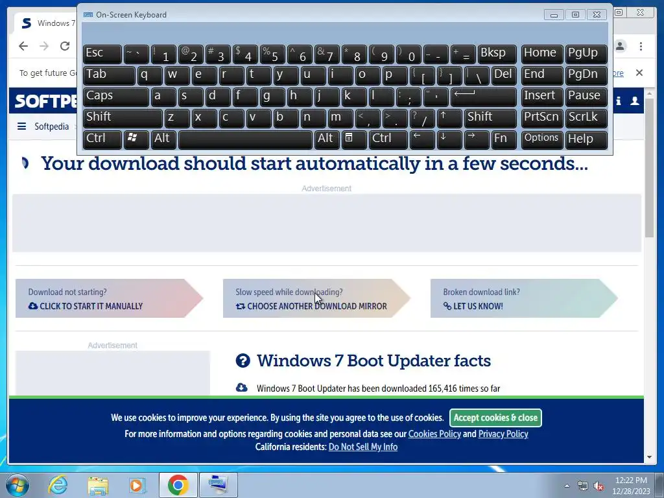Show hidden system tray icons
Image resolution: width=664 pixels, height=498 pixels.
point(567,486)
